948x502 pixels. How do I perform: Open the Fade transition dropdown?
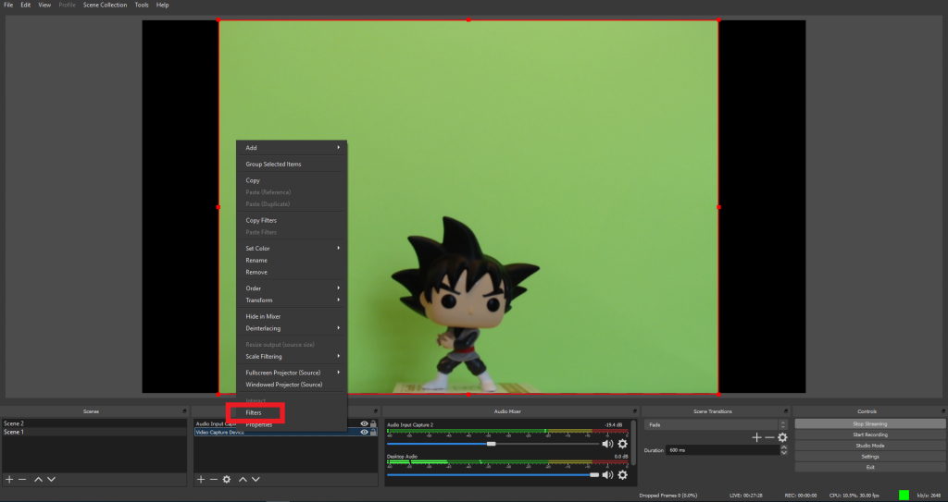[714, 424]
